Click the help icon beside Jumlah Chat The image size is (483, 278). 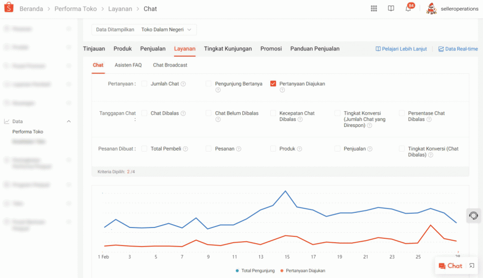(183, 84)
